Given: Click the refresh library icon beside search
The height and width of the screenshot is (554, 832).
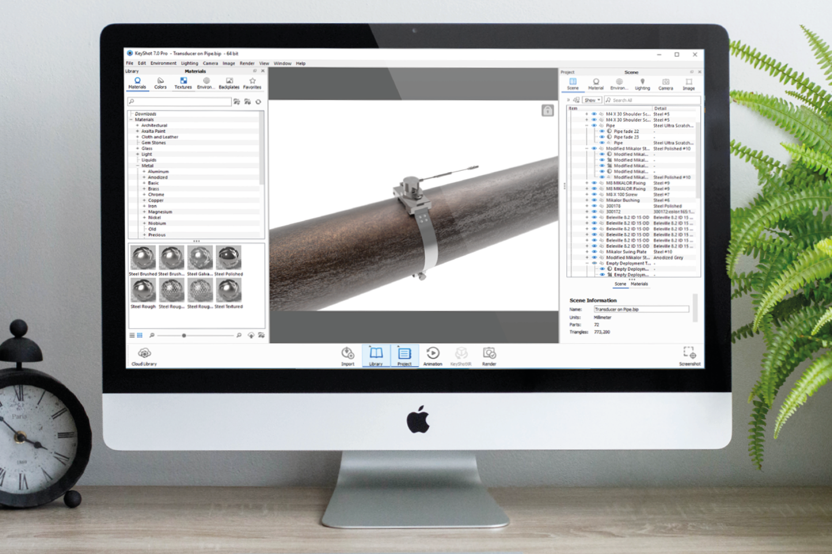Looking at the screenshot, I should (x=258, y=102).
